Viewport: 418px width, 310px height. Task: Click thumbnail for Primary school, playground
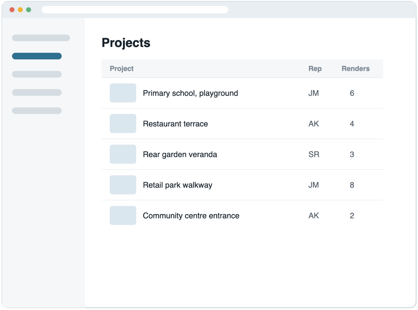123,93
